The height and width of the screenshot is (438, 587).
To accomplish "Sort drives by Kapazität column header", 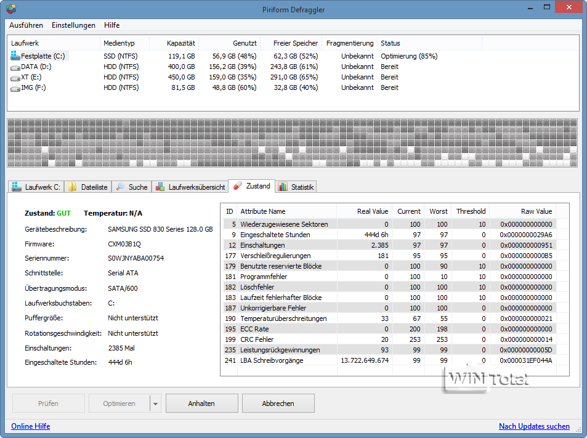I will point(180,43).
